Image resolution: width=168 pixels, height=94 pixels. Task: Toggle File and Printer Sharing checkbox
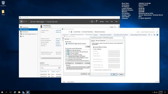coord(66,52)
